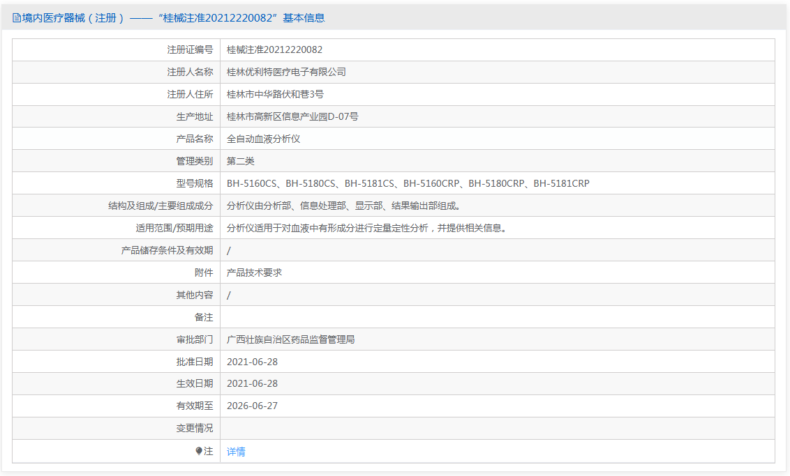Click the 生产地址 label
The height and width of the screenshot is (476, 790).
195,117
